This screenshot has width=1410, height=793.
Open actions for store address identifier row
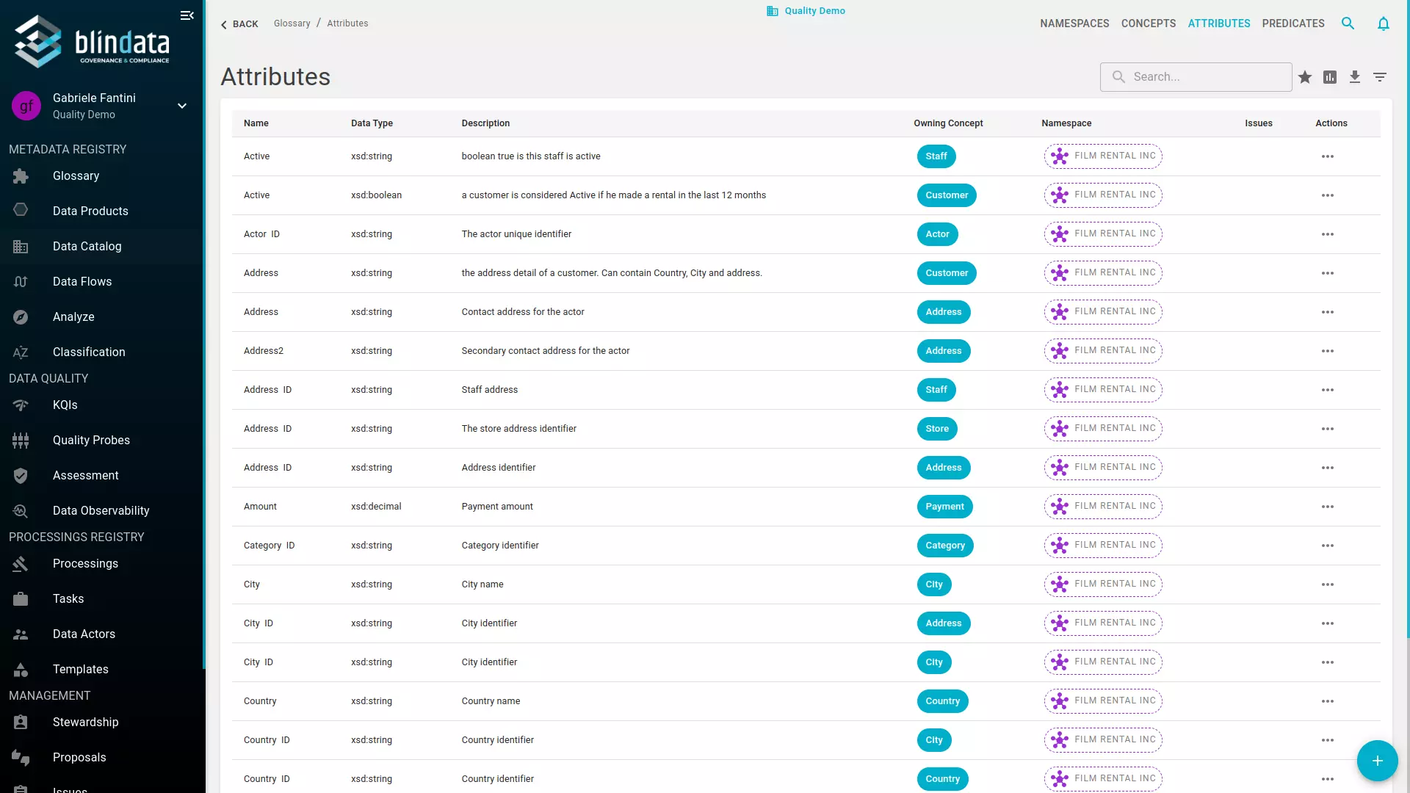pos(1328,429)
